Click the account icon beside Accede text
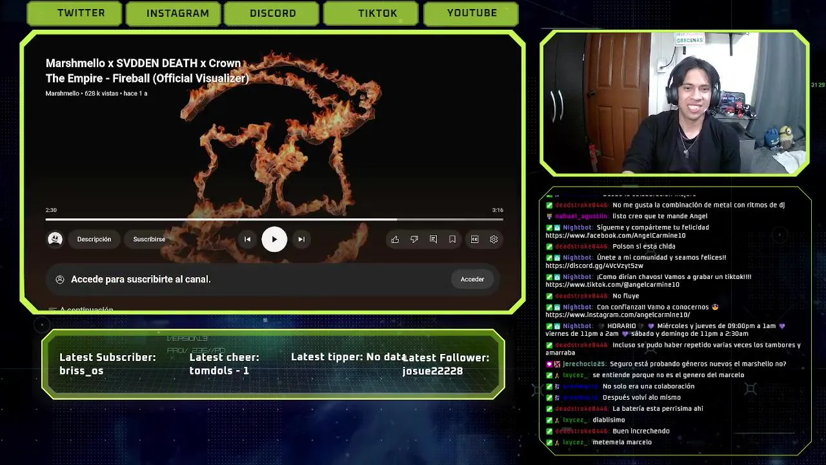 (x=60, y=279)
